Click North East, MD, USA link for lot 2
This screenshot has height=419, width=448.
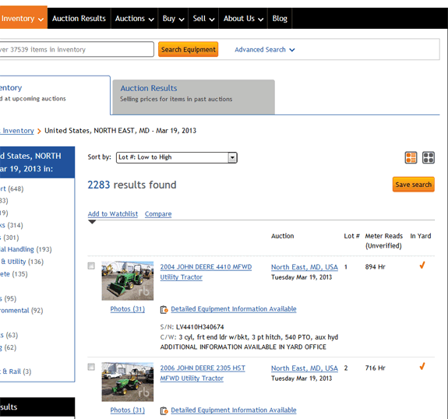tap(305, 368)
